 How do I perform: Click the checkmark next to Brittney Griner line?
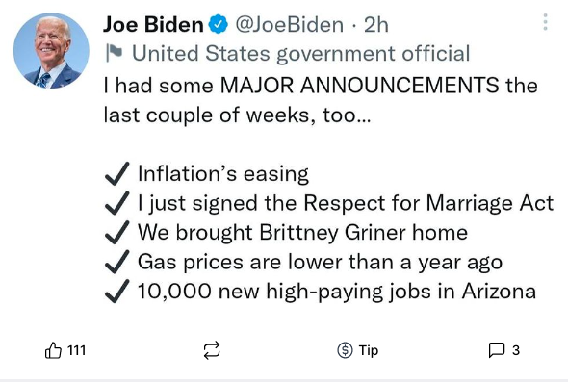pos(116,232)
